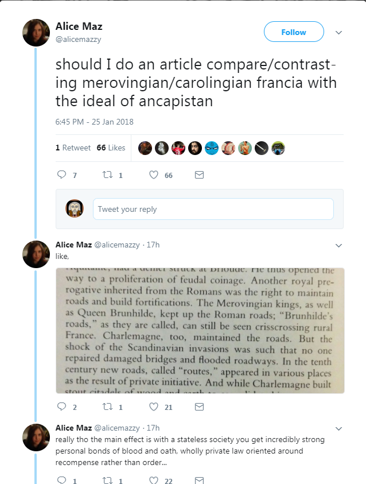
Task: Follow Alice Maz
Action: tap(294, 32)
